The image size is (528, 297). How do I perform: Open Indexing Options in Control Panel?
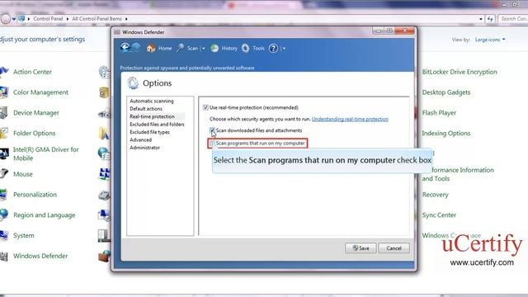click(x=446, y=134)
